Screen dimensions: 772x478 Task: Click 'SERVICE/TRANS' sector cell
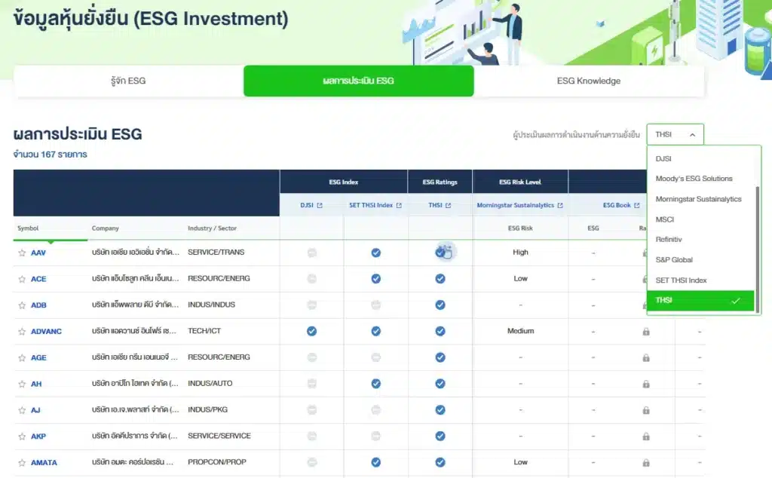pos(216,252)
